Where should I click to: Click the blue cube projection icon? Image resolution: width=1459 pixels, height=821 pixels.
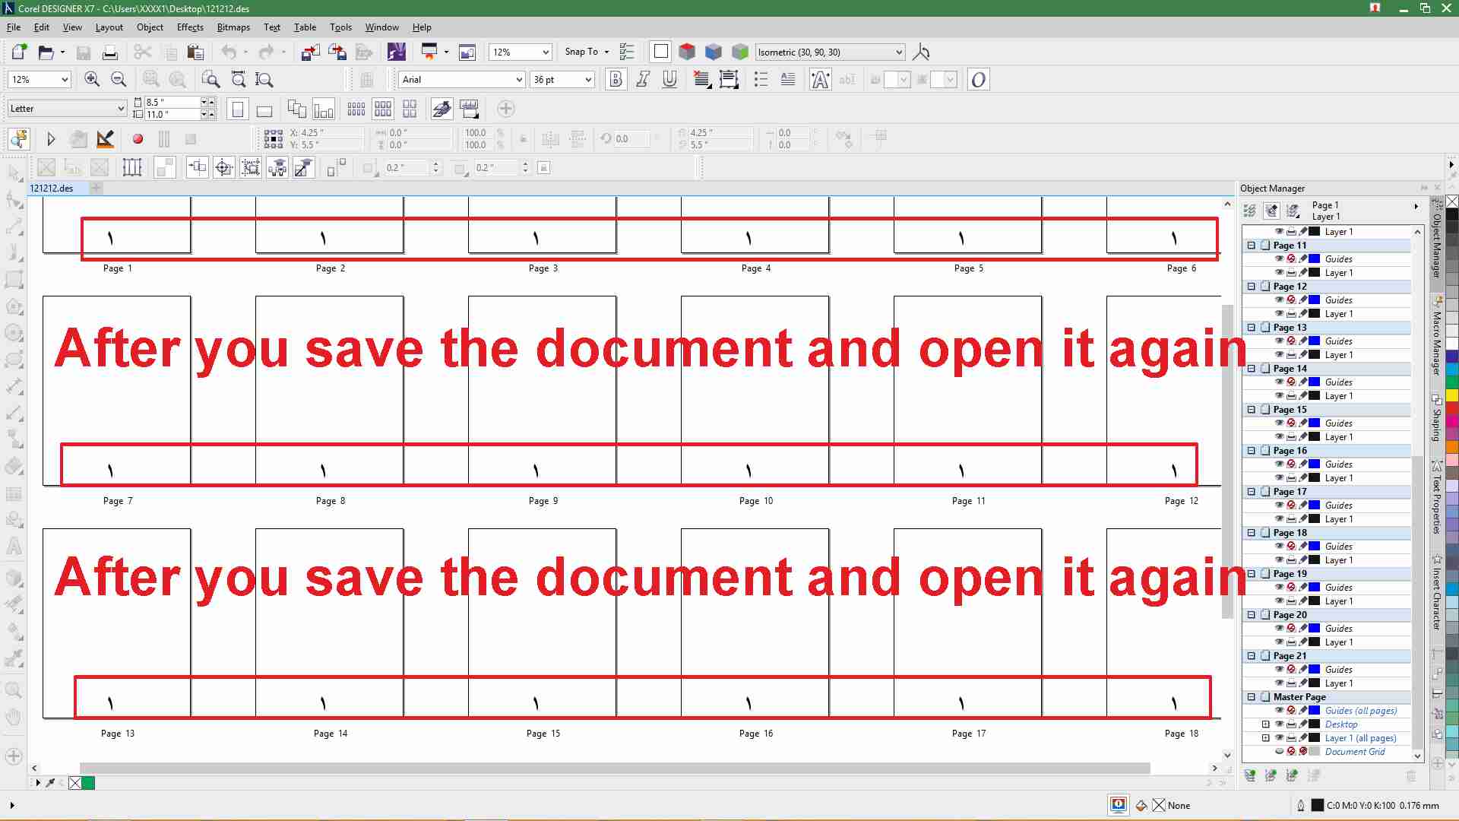(714, 52)
